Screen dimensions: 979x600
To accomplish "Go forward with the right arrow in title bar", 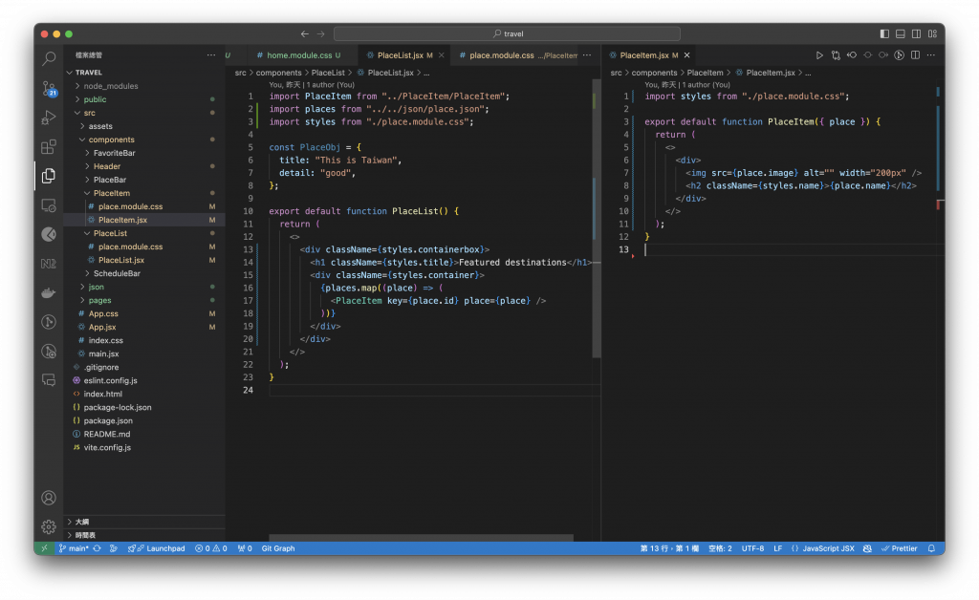I will click(320, 33).
